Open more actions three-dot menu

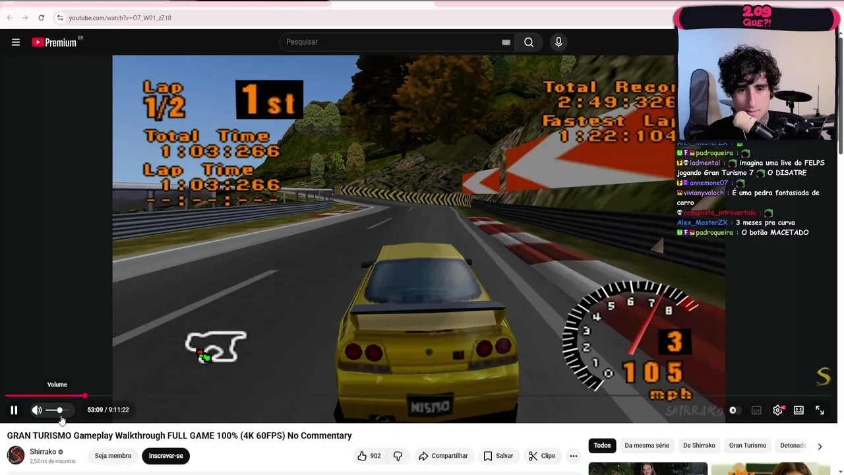click(x=574, y=456)
